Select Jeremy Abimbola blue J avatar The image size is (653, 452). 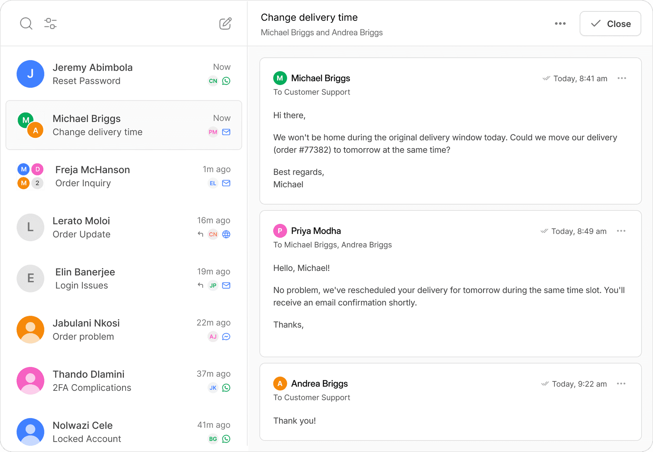coord(30,74)
